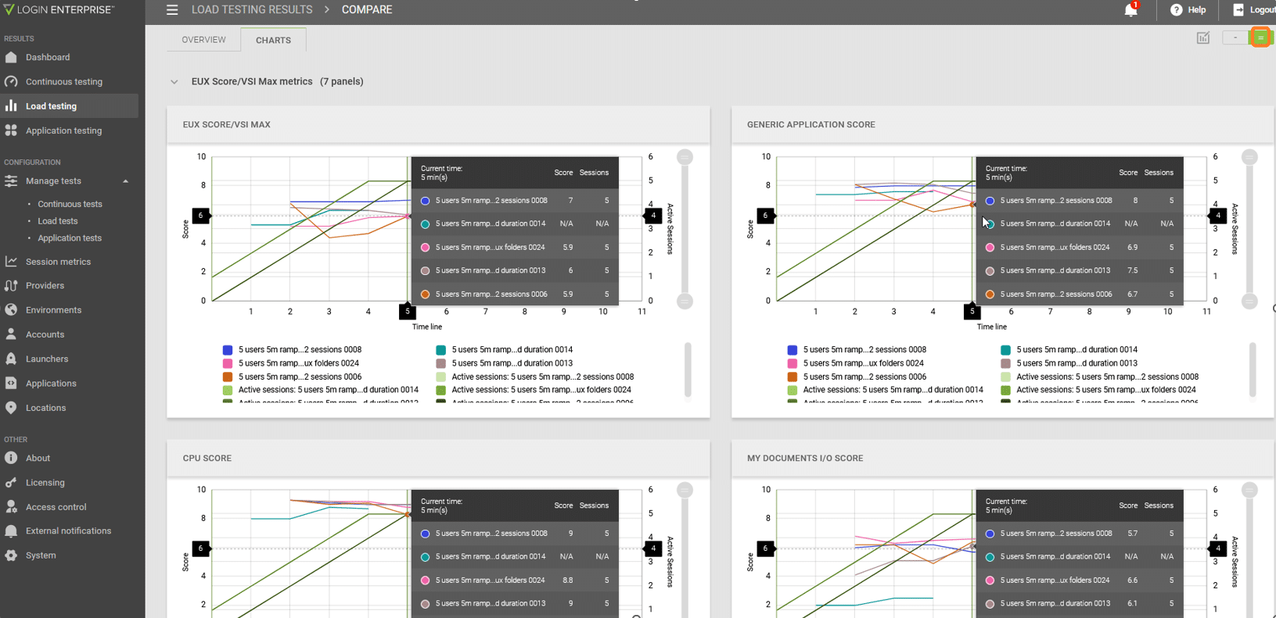Click score marker 6 on EUX Score axis

(200, 216)
